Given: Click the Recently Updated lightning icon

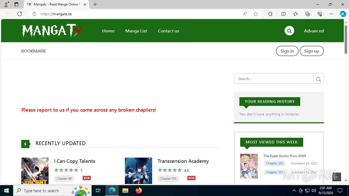Looking at the screenshot, I should point(25,144).
